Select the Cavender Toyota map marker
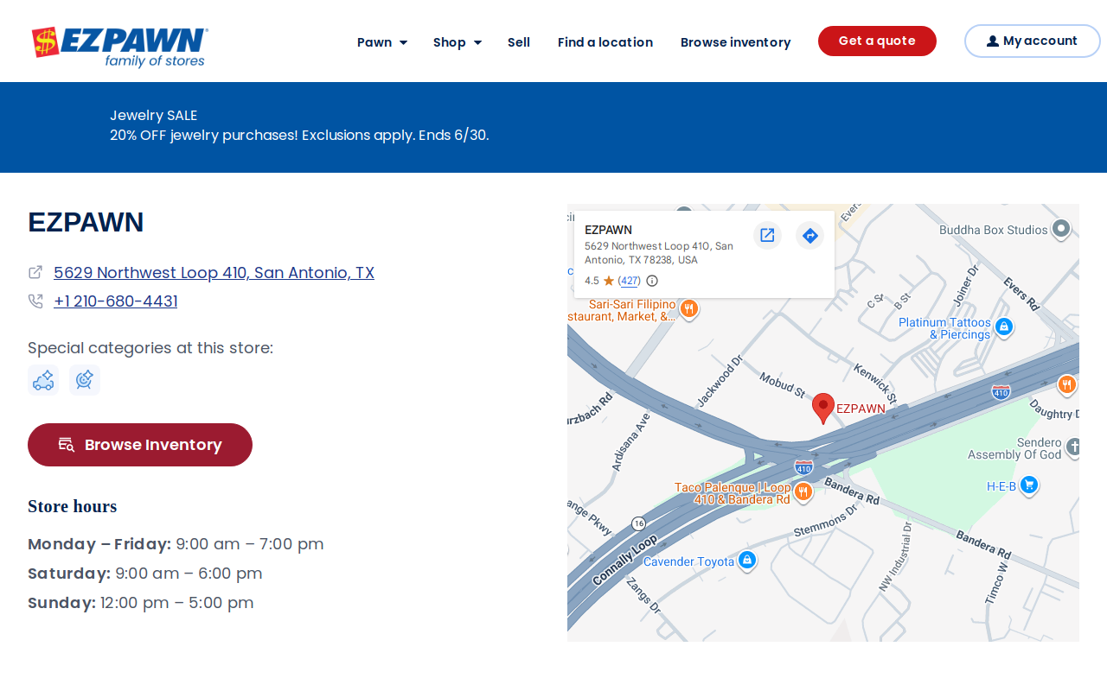Image resolution: width=1107 pixels, height=691 pixels. [x=747, y=561]
